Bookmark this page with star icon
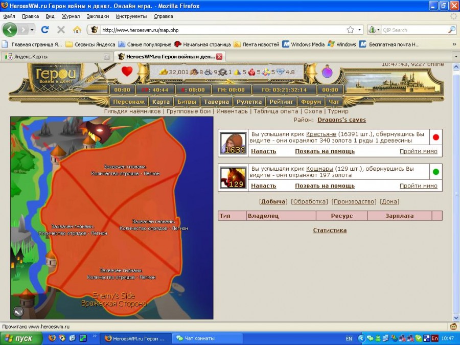Screen dimensions: 460x345 click(x=350, y=30)
